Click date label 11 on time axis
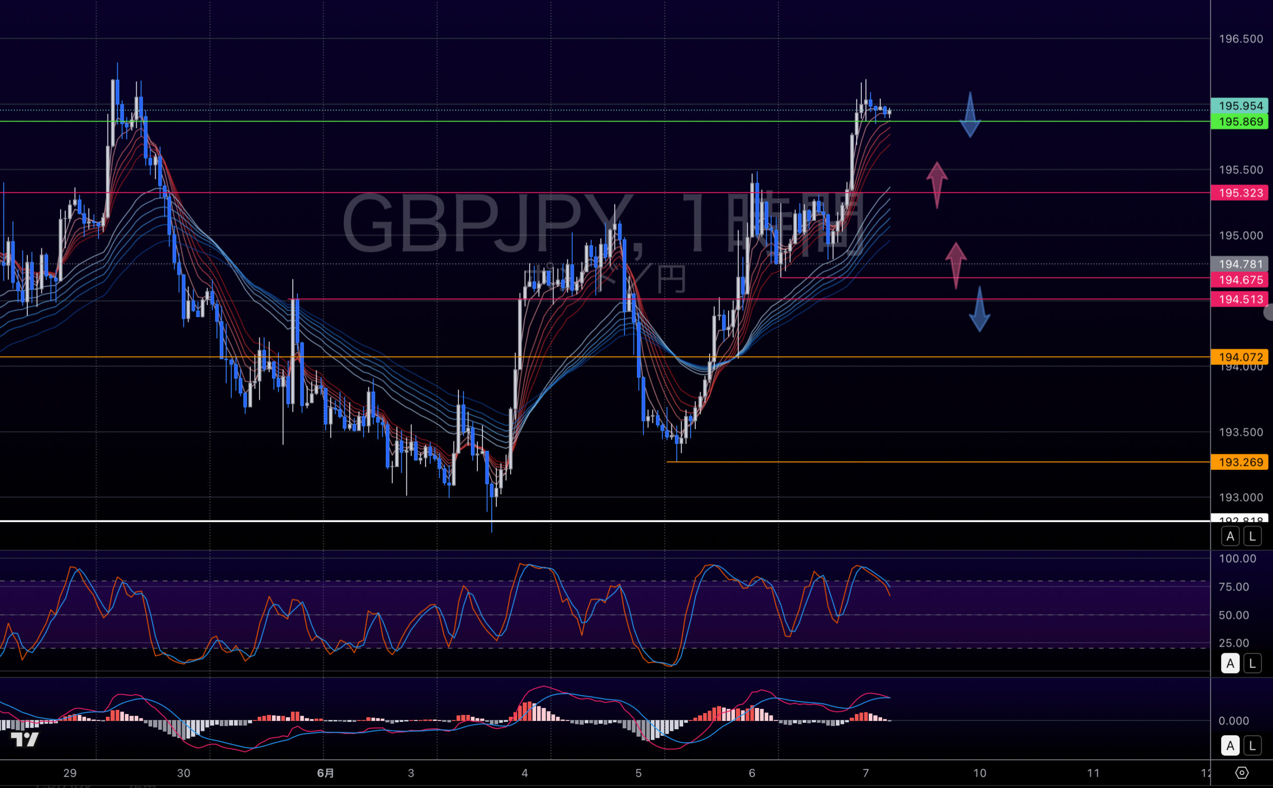Screen dimensions: 1273x788 point(1093,773)
